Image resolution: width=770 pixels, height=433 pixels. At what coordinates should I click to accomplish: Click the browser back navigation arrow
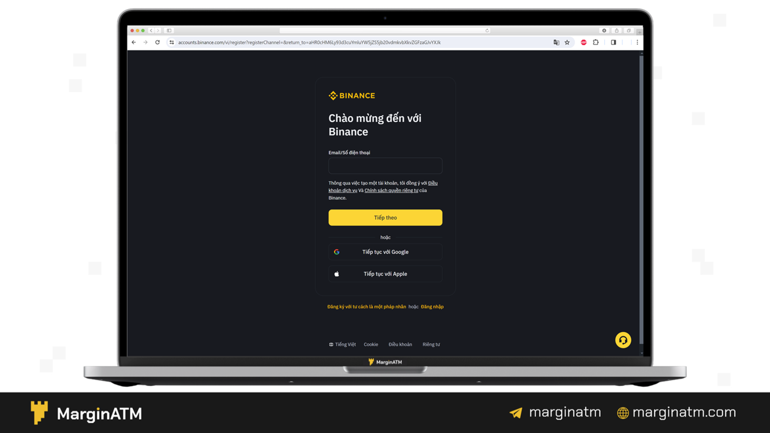coord(134,42)
